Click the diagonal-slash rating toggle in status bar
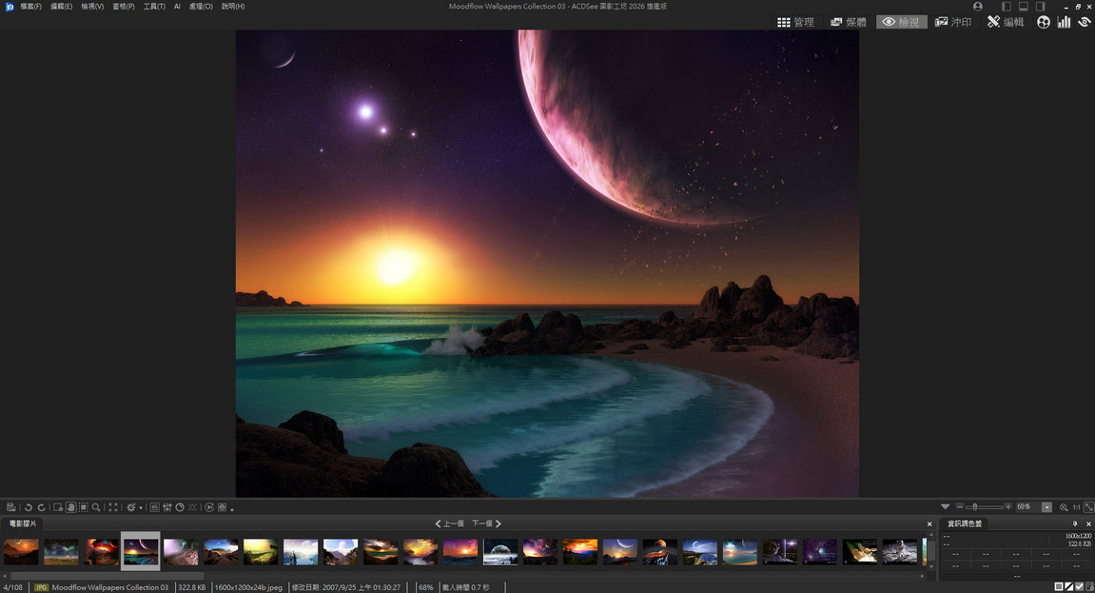Screen dimensions: 1095x593 [x=1069, y=587]
